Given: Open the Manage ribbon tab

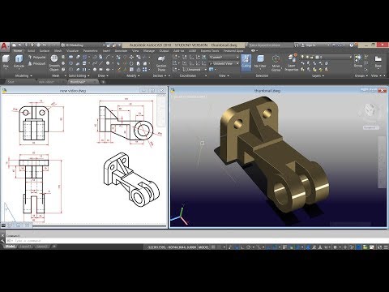Looking at the screenshot, I should click(x=148, y=51).
